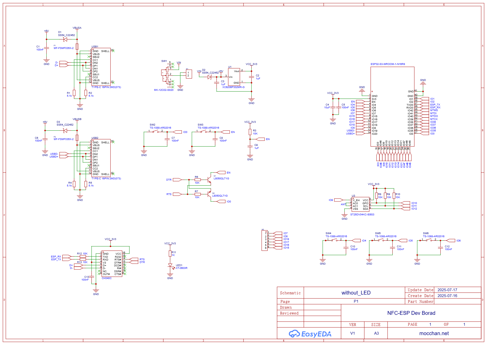Click the Q1 transistor symbol near EN
The image size is (487, 345).
coord(209,180)
